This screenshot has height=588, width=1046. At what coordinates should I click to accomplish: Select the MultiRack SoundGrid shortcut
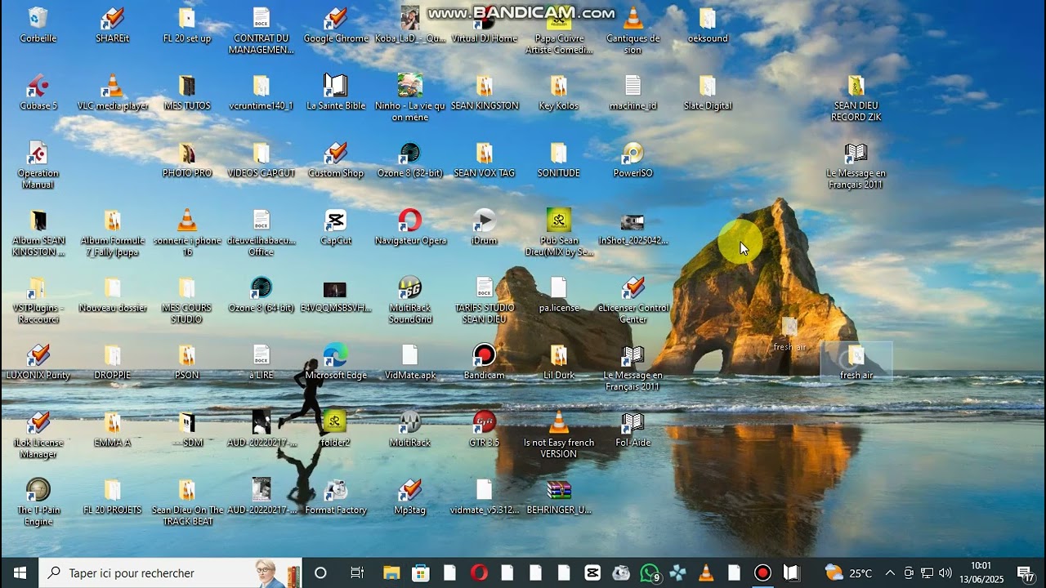pos(410,300)
